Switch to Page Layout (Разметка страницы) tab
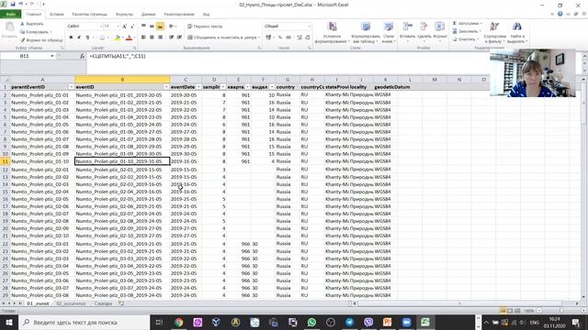The width and height of the screenshot is (588, 330). coord(90,15)
